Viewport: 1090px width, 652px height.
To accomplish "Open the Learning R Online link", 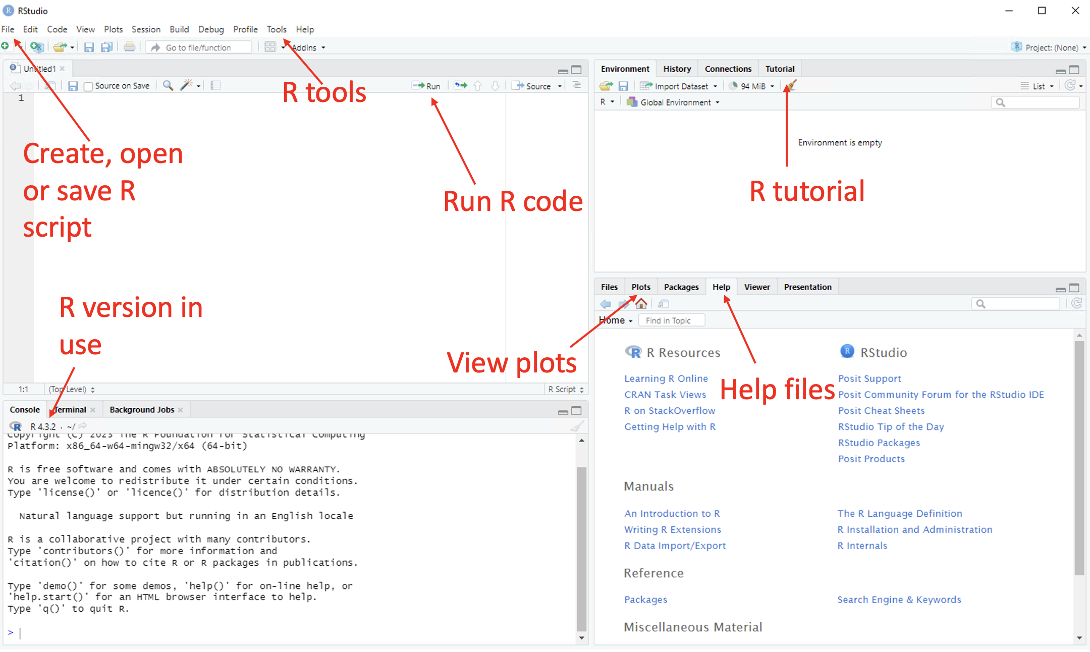I will pyautogui.click(x=666, y=378).
